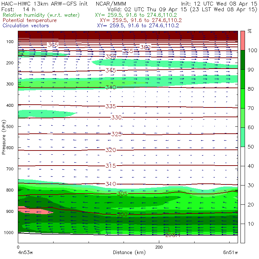Click the red XY coordinates line
Viewport: 259px width, 259px height.
tap(141, 20)
